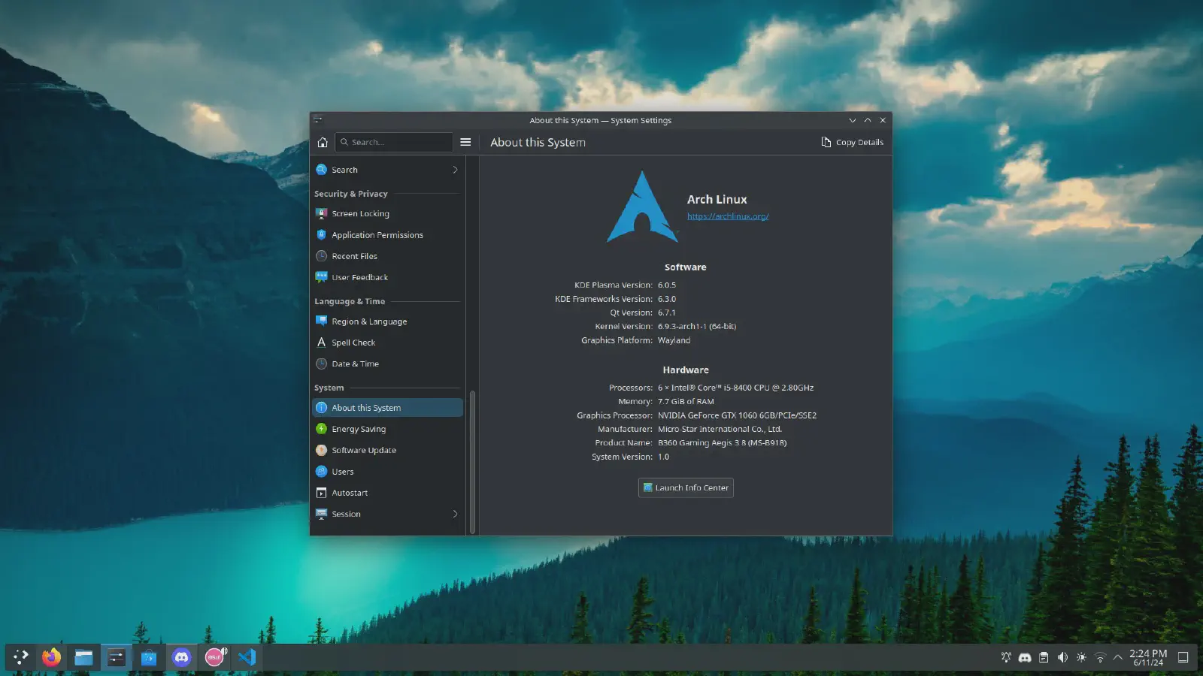Open Users settings
Screen dimensions: 1203x676
387,472
